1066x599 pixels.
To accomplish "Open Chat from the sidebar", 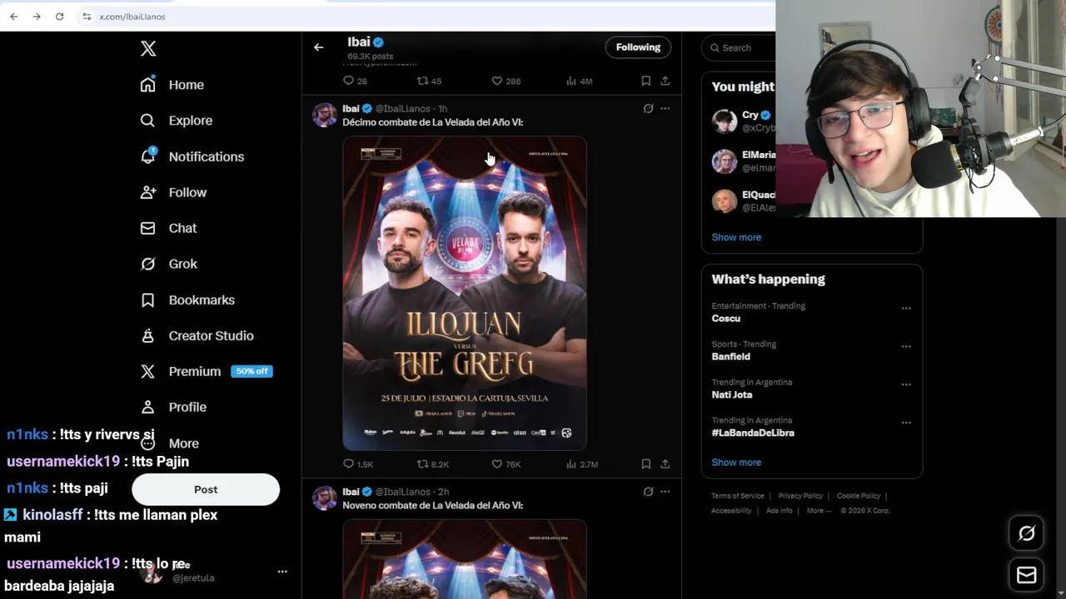I will click(168, 228).
